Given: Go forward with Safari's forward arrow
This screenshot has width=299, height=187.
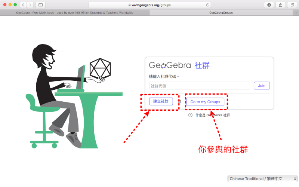Looking at the screenshot, I should (x=30, y=5).
